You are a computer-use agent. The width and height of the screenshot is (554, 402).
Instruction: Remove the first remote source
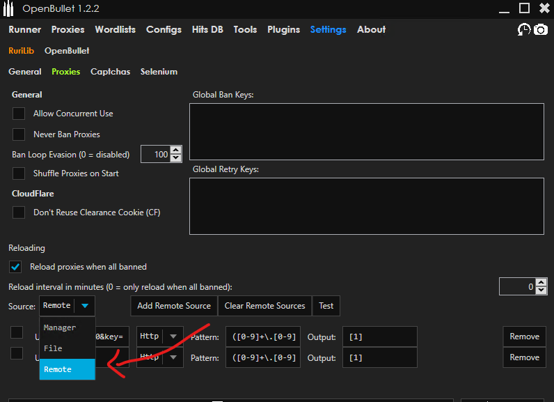[x=524, y=337]
